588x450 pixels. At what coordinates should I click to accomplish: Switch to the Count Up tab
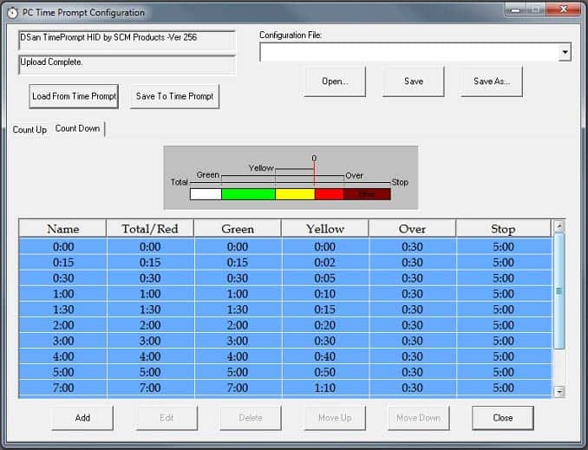(29, 130)
